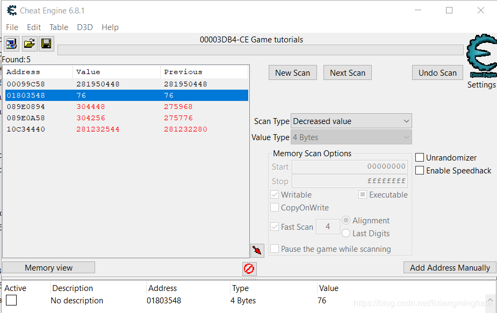Click Add Address Manually button
497x313 pixels.
click(x=450, y=268)
